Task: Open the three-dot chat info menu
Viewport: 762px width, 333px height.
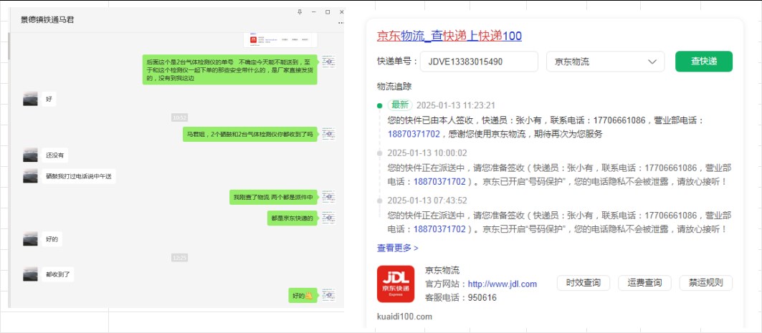Action: (x=341, y=22)
